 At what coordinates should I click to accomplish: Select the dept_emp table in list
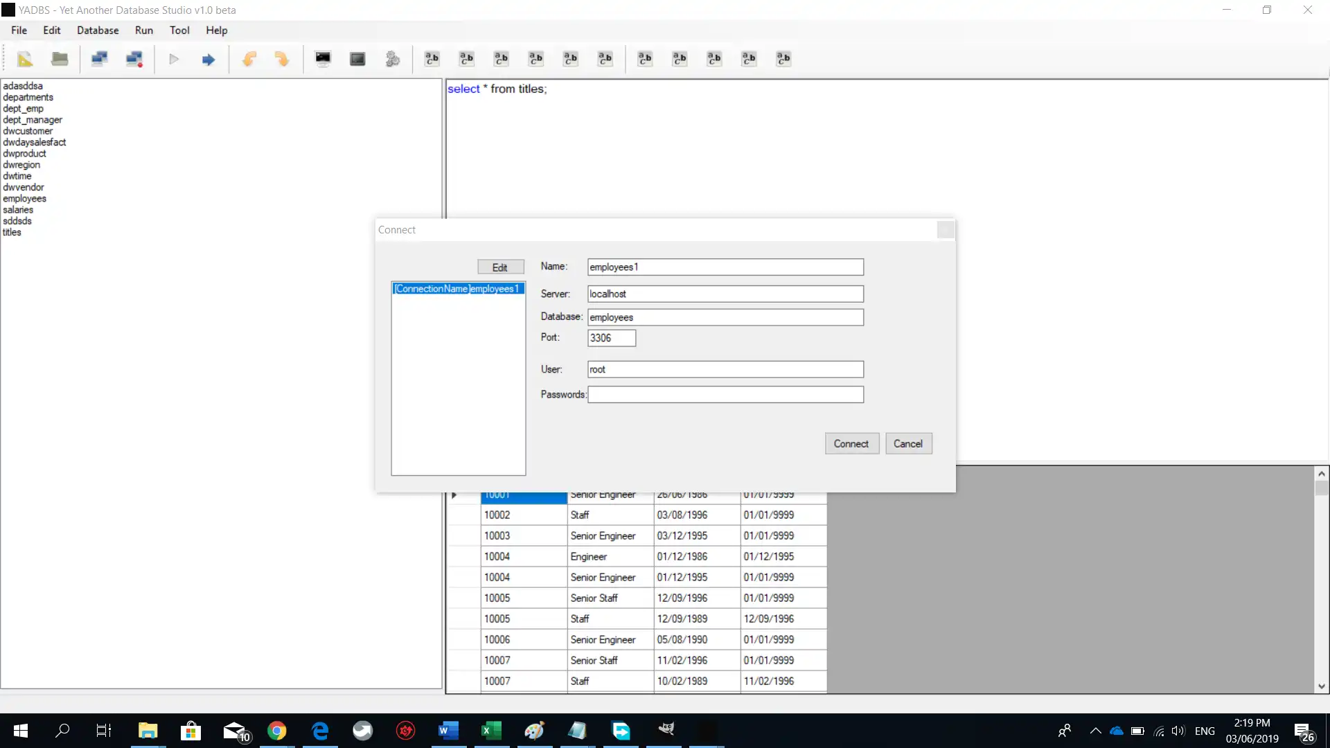tap(23, 109)
